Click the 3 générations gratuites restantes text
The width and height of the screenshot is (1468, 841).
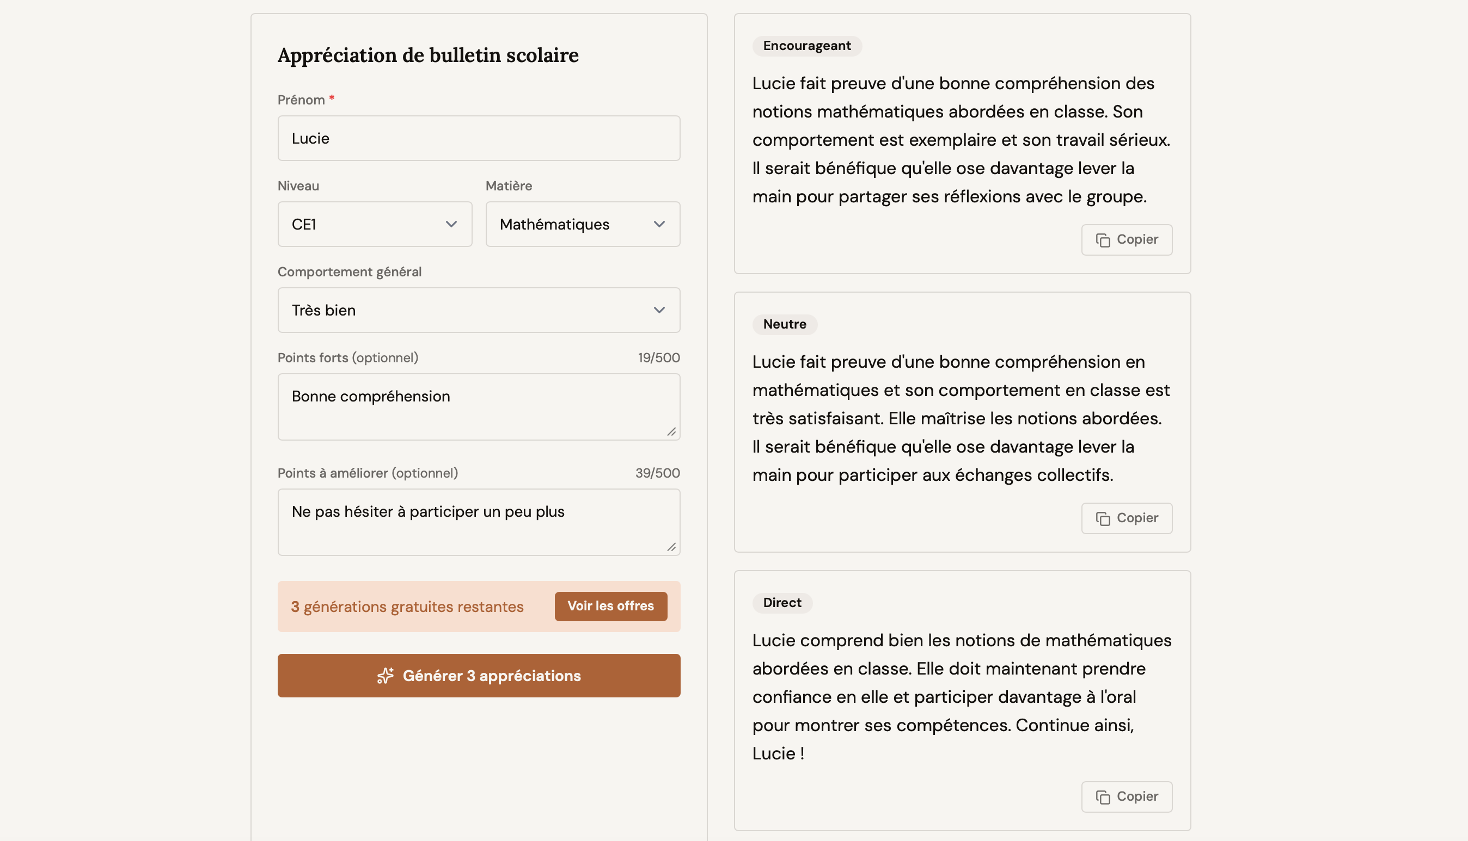[407, 607]
